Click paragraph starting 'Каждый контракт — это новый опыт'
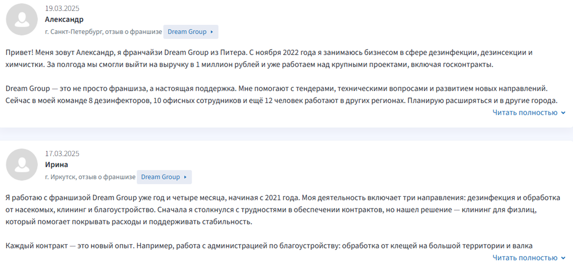This screenshot has height=263, width=573. pyautogui.click(x=269, y=246)
